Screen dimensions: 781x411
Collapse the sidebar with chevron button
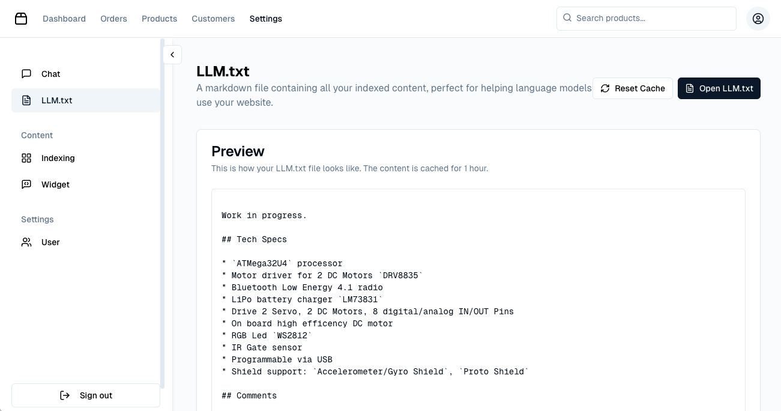point(172,55)
